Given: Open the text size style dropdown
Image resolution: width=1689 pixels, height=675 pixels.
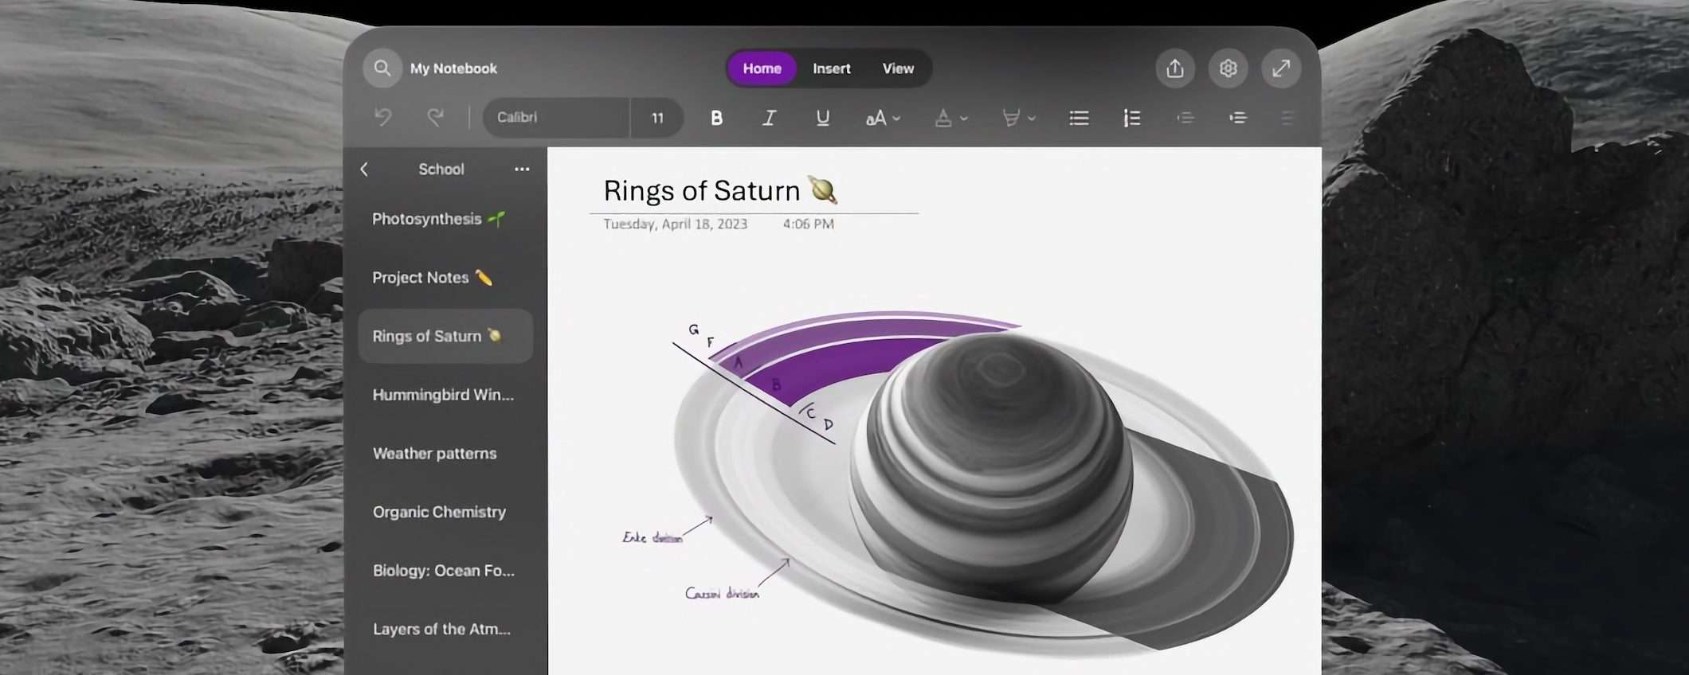Looking at the screenshot, I should (x=883, y=118).
